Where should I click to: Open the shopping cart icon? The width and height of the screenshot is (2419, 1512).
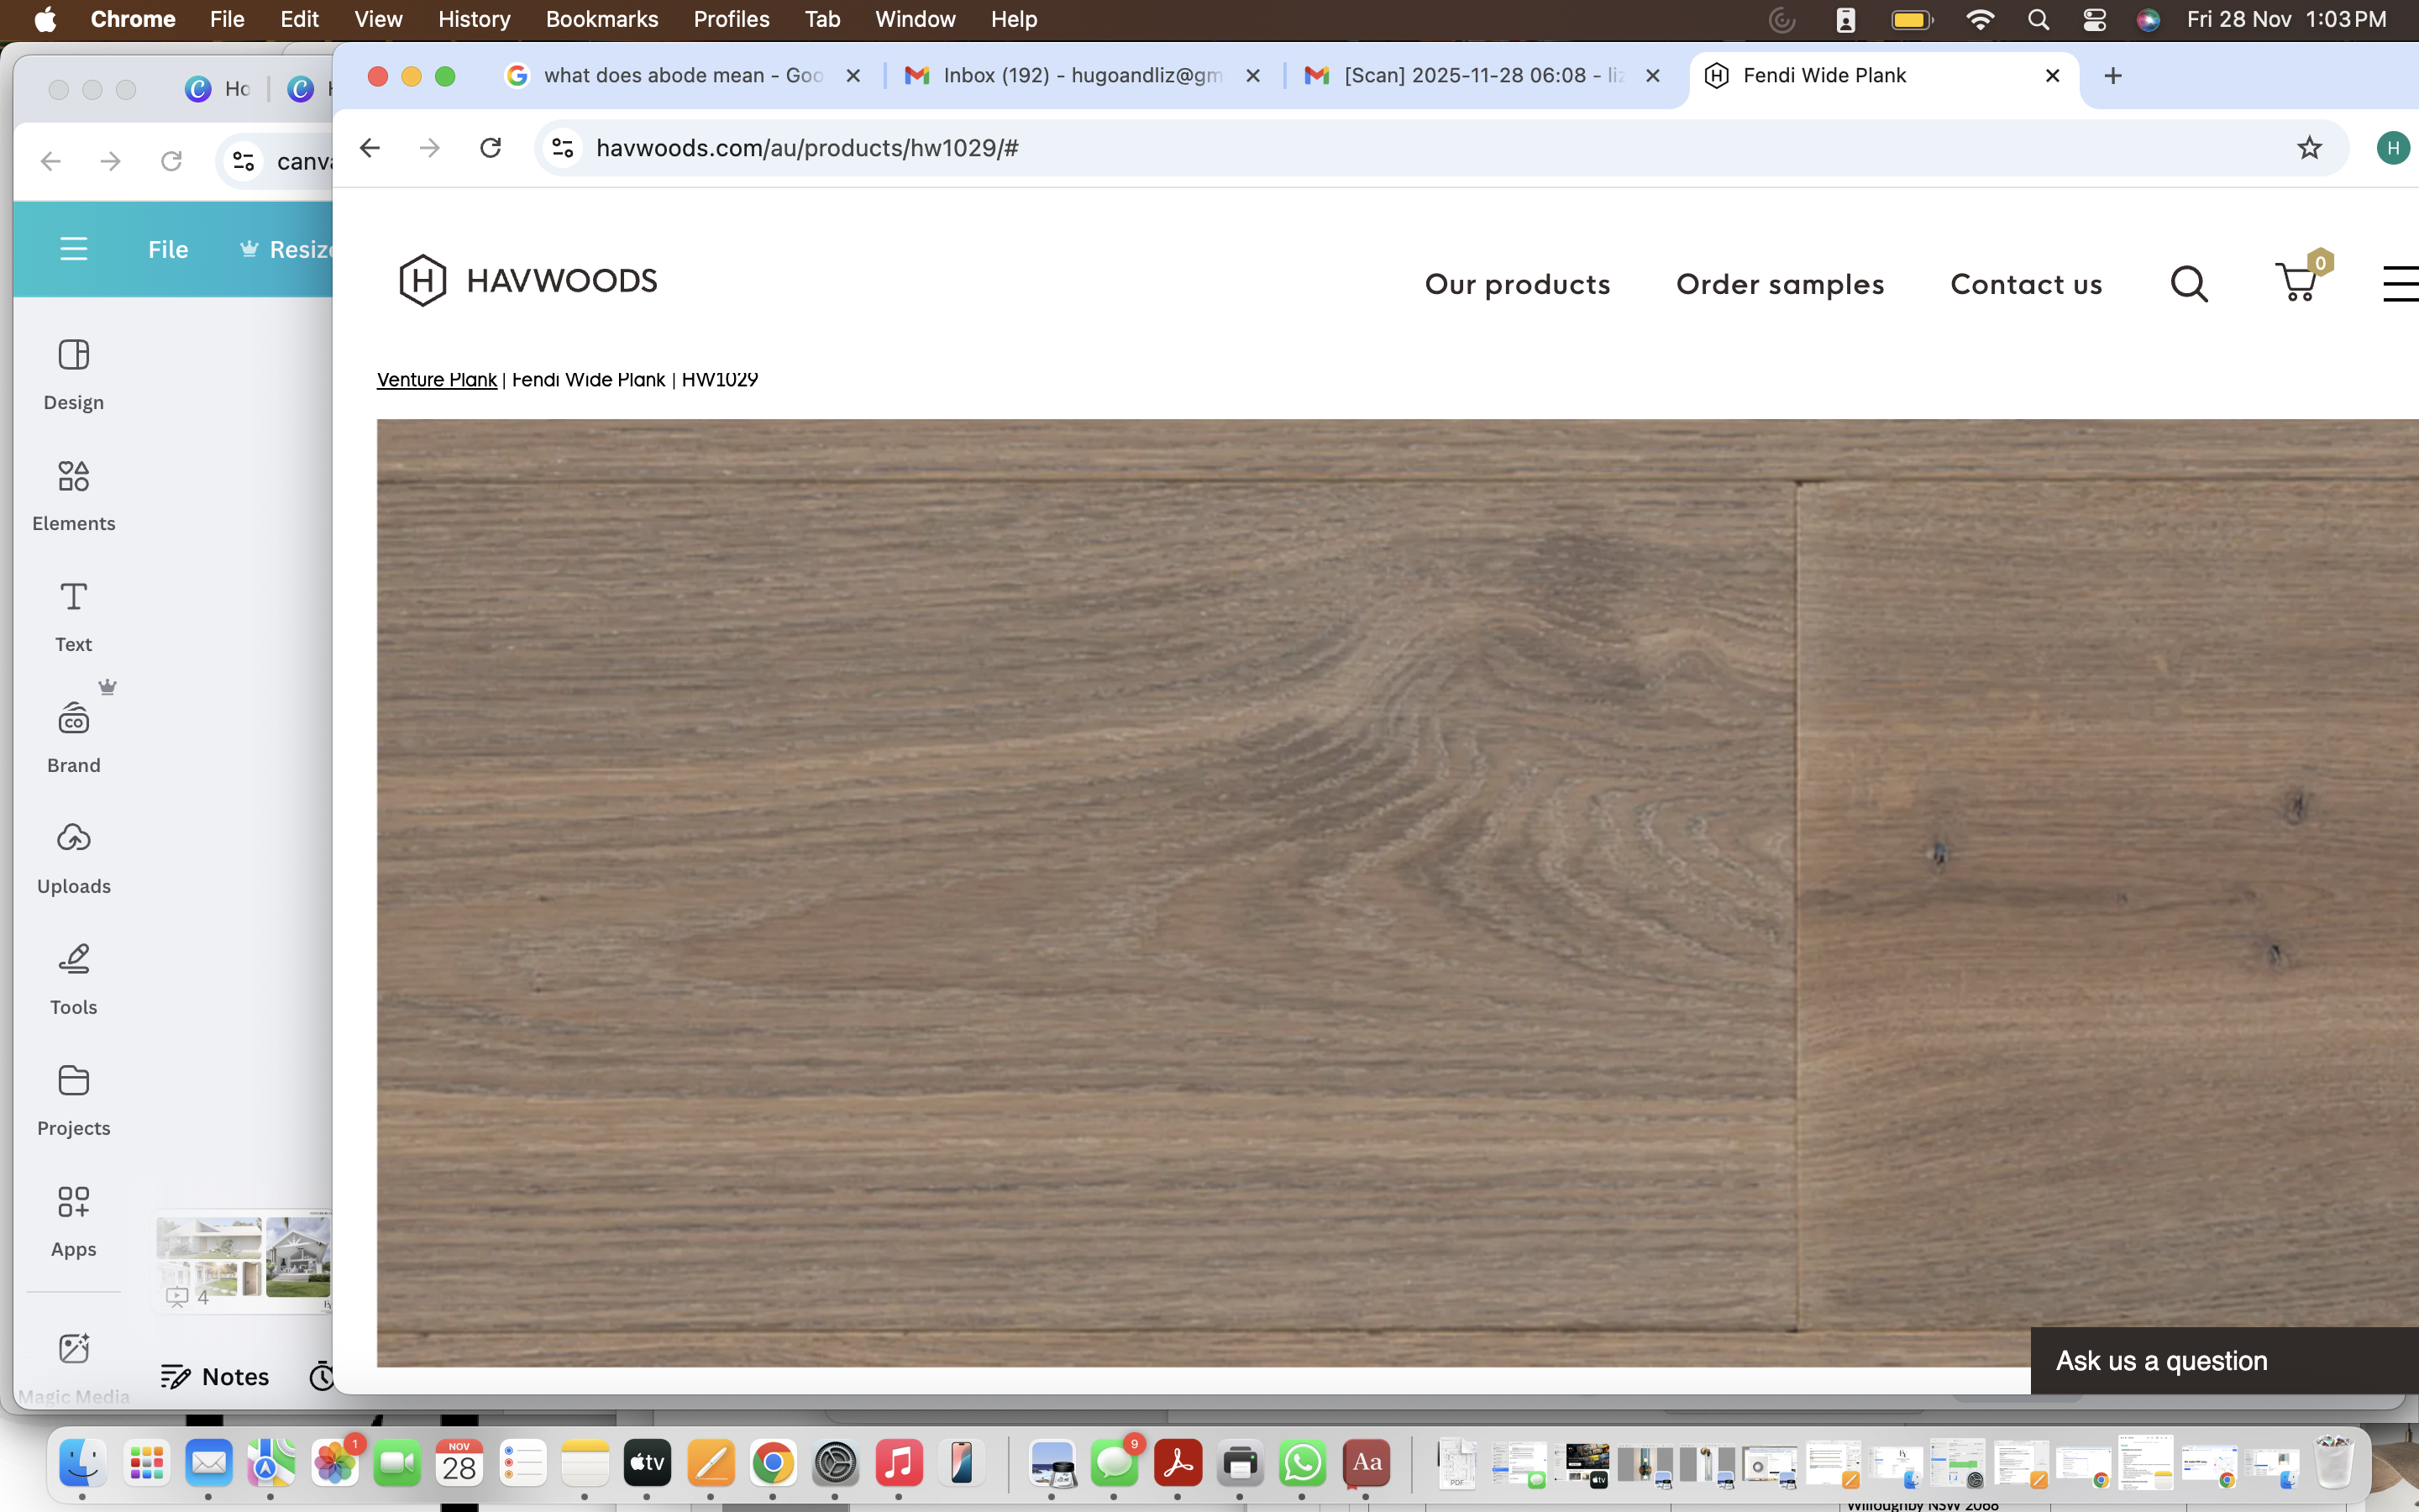pos(2297,282)
